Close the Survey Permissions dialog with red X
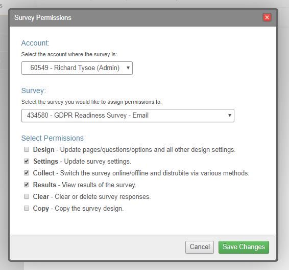Image resolution: width=289 pixels, height=270 pixels. pos(267,17)
